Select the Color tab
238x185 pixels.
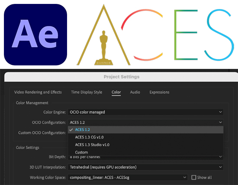click(x=116, y=92)
